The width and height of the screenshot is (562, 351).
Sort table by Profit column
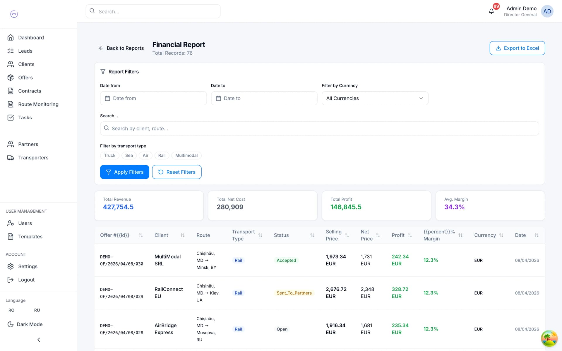(x=410, y=235)
